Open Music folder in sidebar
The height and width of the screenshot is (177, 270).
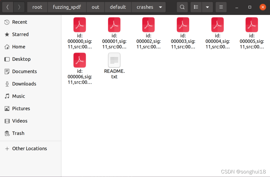pyautogui.click(x=31, y=96)
